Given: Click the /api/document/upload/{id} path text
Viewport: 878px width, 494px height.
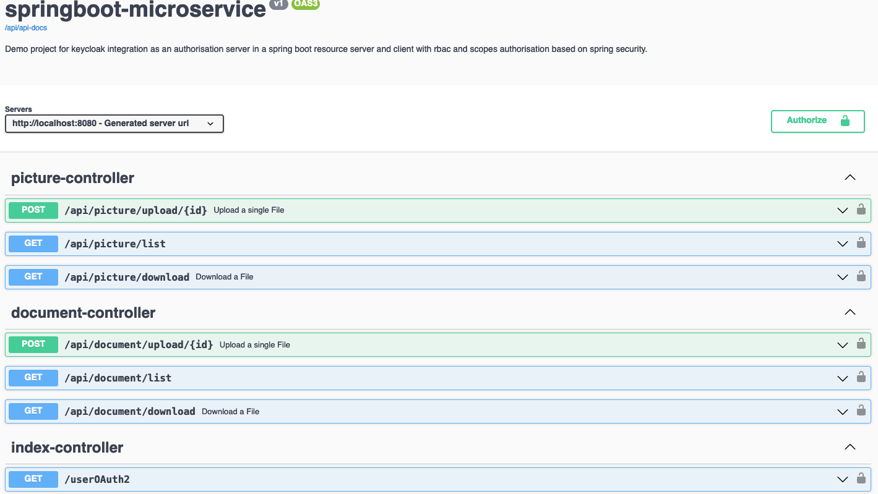Looking at the screenshot, I should 139,345.
